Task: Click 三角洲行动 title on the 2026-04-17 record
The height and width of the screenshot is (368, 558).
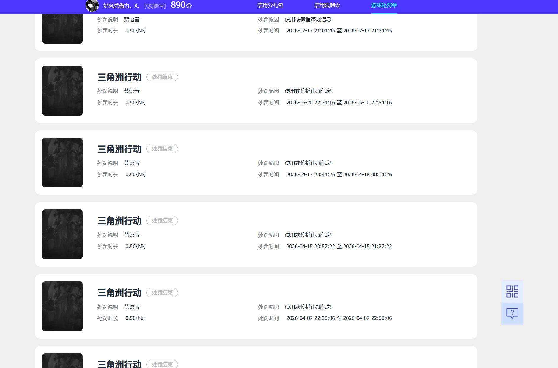Action: (120, 149)
